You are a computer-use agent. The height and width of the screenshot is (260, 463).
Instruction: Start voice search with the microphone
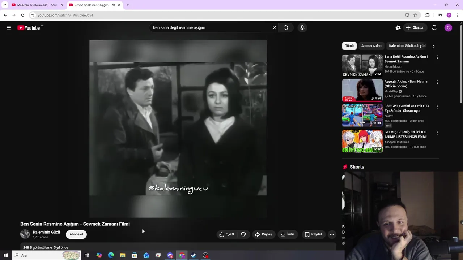[x=302, y=28]
